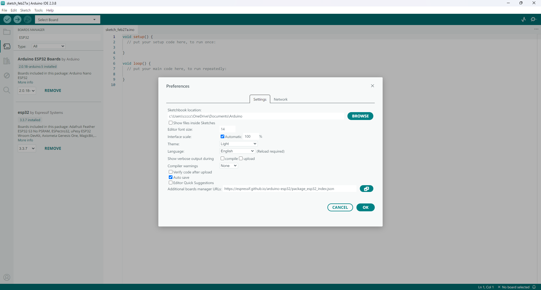Image resolution: width=541 pixels, height=290 pixels.
Task: Expand the Theme dropdown
Action: click(x=238, y=144)
